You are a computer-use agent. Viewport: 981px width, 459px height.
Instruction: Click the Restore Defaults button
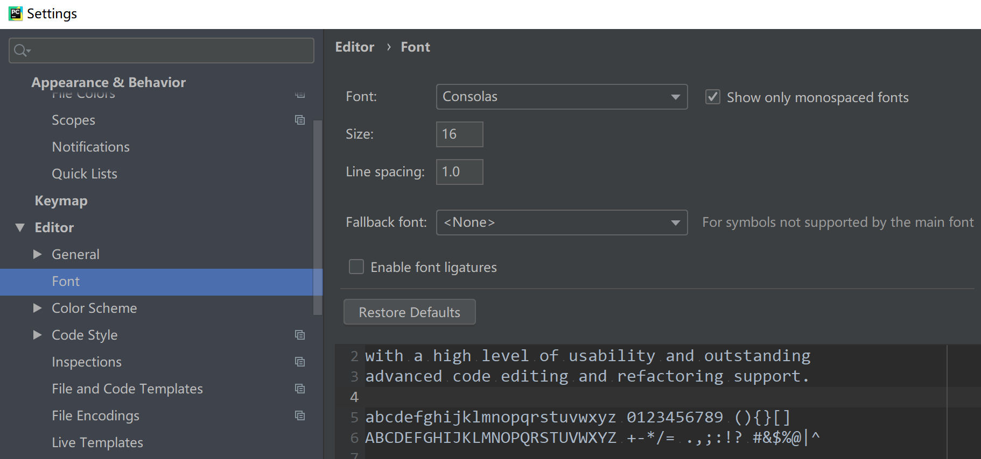coord(409,312)
